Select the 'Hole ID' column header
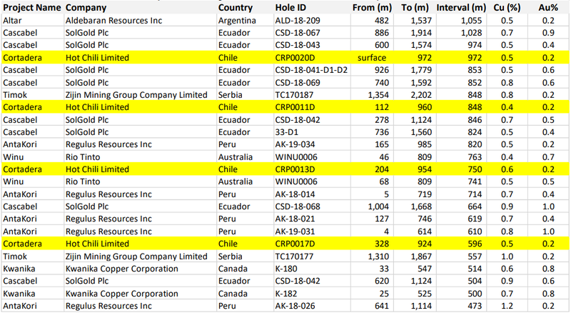571x313 pixels. point(290,8)
